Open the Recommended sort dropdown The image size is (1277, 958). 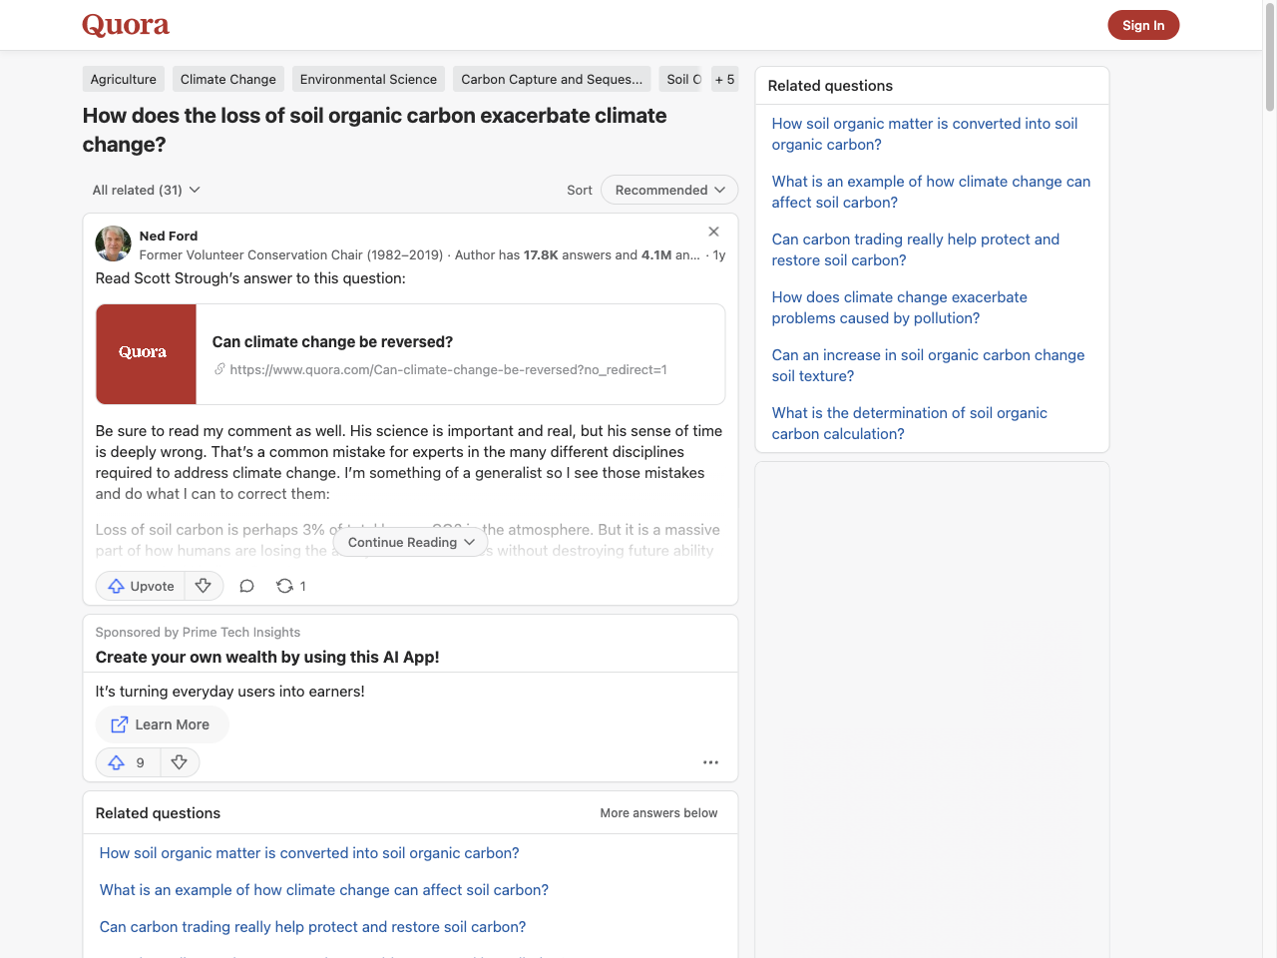click(x=669, y=190)
